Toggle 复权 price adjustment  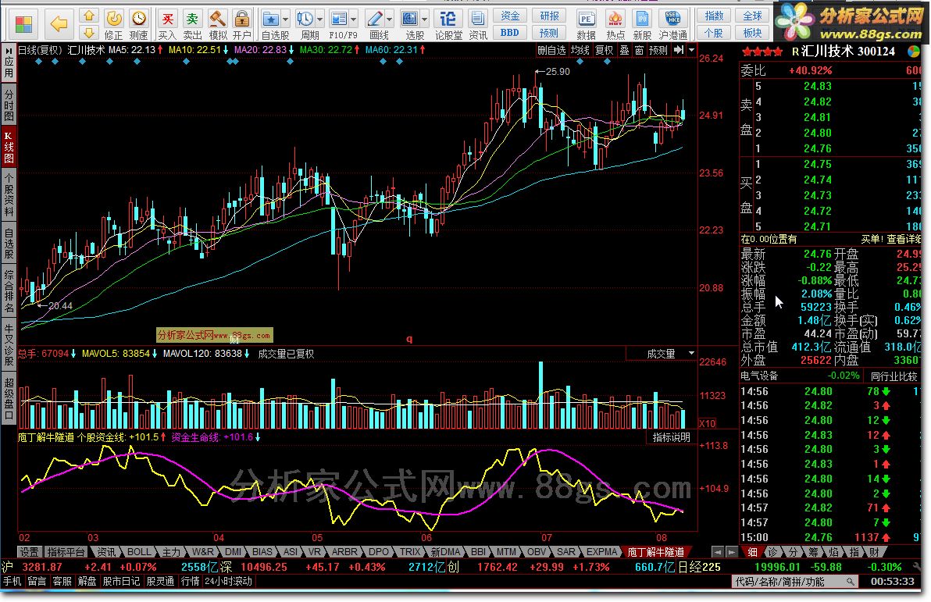604,51
